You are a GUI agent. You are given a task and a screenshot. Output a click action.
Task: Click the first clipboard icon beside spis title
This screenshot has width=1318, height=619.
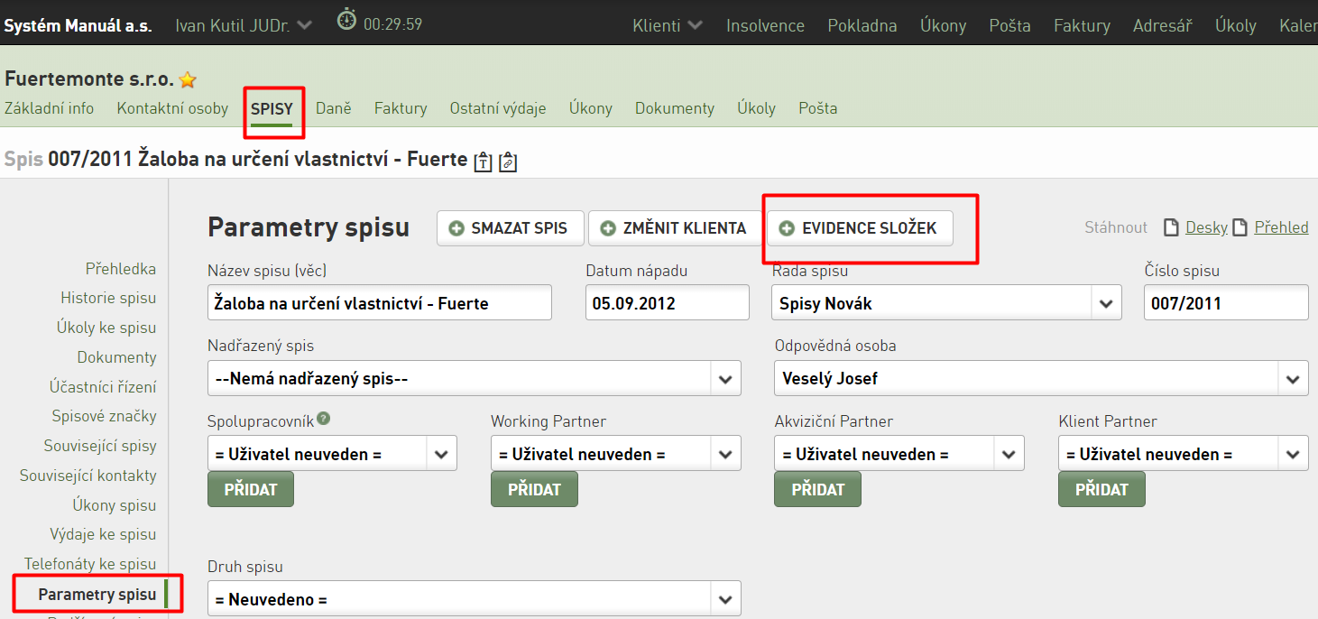(x=484, y=162)
